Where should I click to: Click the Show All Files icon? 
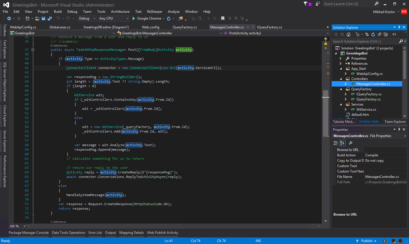pyautogui.click(x=386, y=34)
